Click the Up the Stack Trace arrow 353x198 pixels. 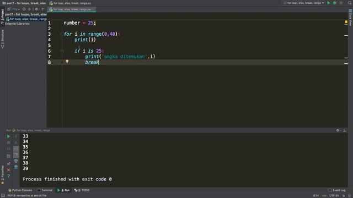[16, 136]
